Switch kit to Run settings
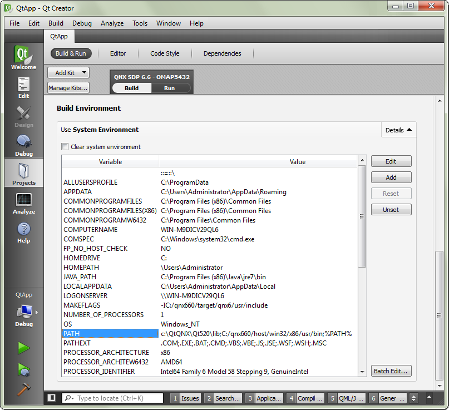Image resolution: width=449 pixels, height=410 pixels. 169,88
